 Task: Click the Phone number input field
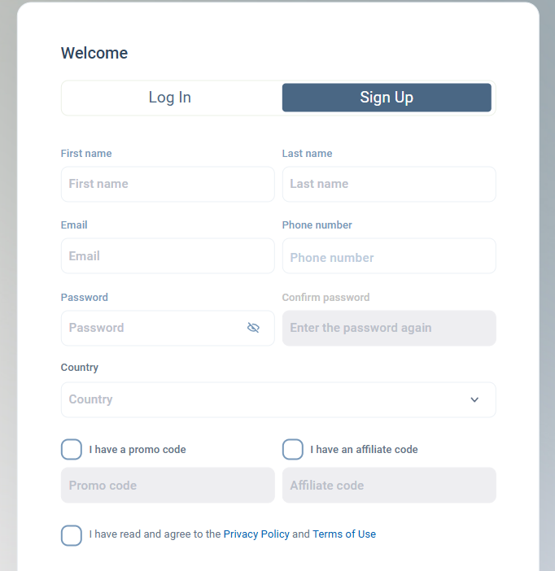click(x=389, y=256)
